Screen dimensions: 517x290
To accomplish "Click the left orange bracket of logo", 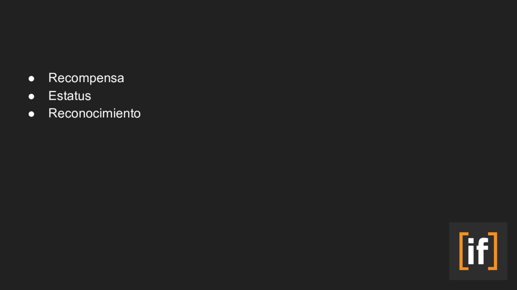I will coord(463,251).
